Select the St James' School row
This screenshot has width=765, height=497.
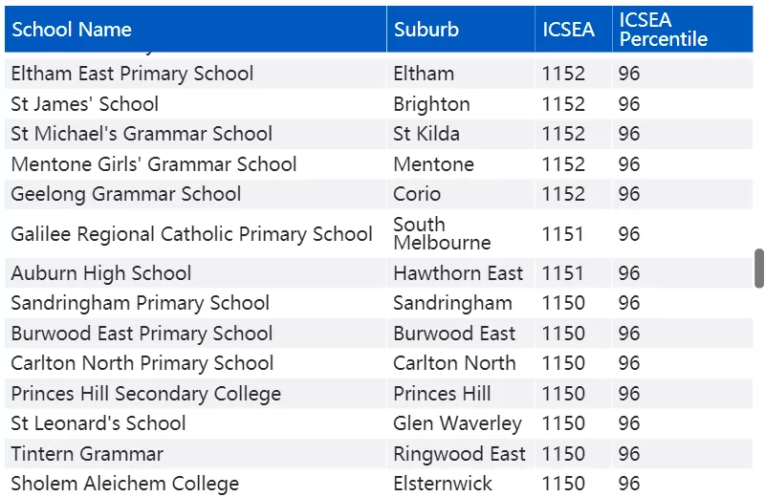pos(379,104)
